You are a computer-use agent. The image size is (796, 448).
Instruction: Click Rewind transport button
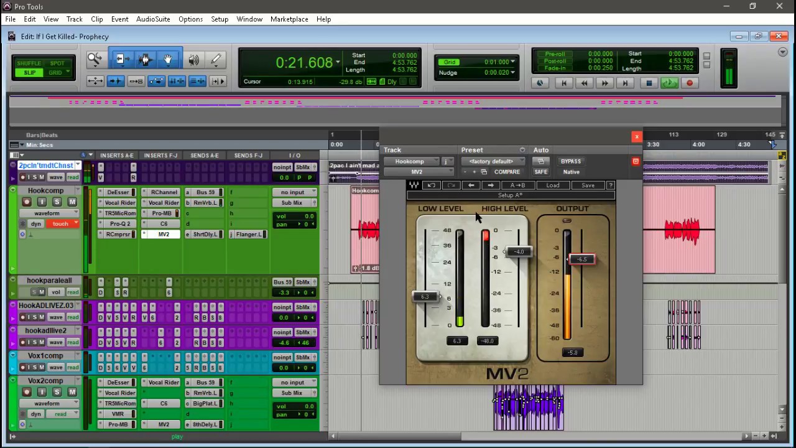coord(584,83)
